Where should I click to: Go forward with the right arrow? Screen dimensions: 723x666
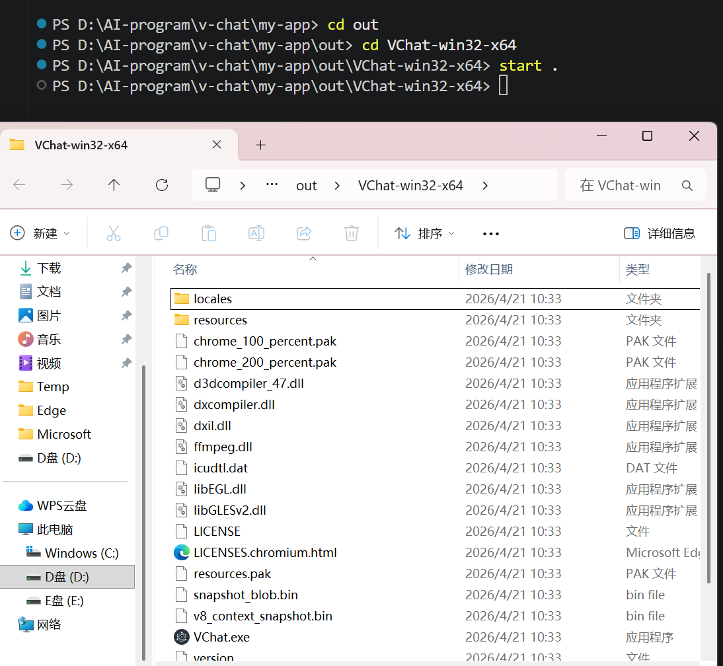(67, 185)
